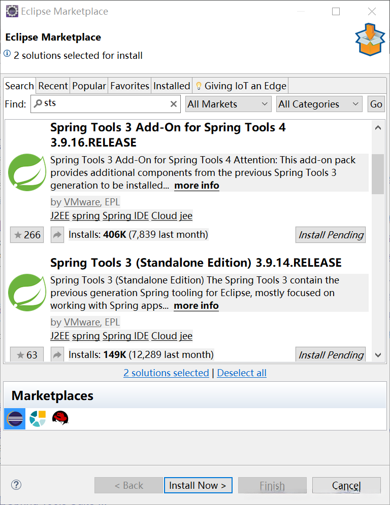The width and height of the screenshot is (390, 505).
Task: Open the help question mark icon
Action: pyautogui.click(x=16, y=485)
